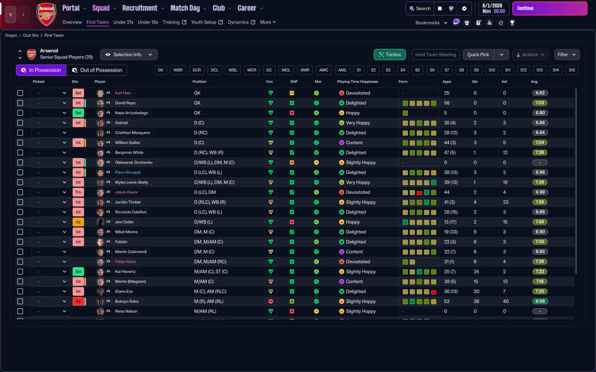Viewport: 596px width, 372px height.
Task: Open the Portal menu
Action: pyautogui.click(x=74, y=8)
